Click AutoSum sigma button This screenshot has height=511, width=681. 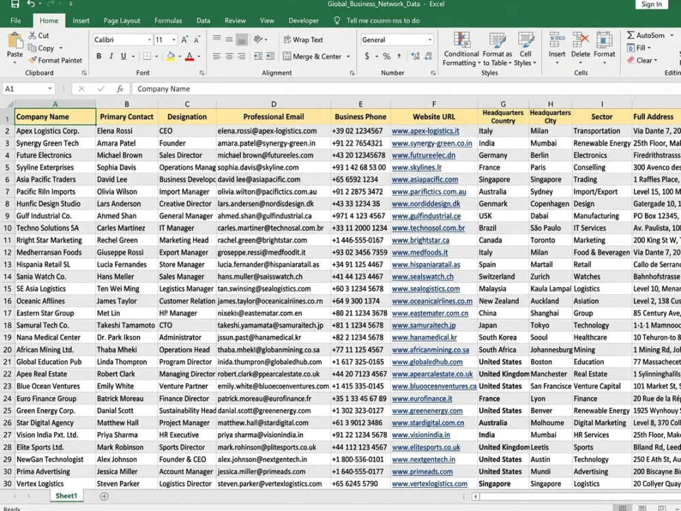coord(646,35)
